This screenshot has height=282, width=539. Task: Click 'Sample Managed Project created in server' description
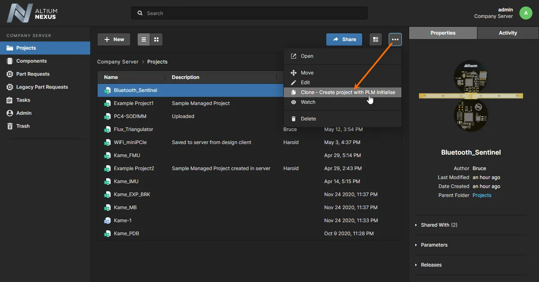(x=221, y=168)
